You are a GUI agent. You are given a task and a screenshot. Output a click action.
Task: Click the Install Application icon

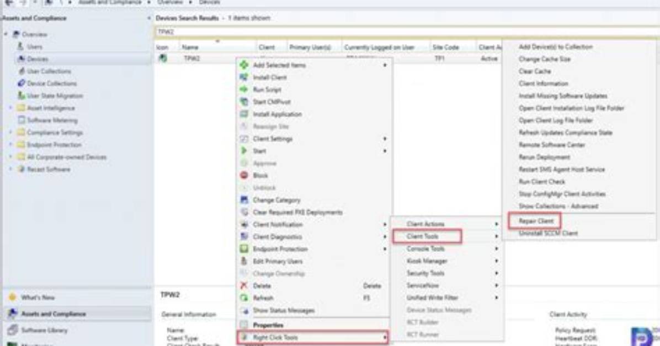pyautogui.click(x=244, y=114)
